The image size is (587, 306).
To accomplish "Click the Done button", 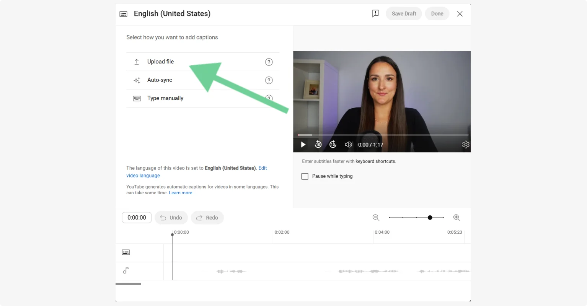I will (x=437, y=13).
